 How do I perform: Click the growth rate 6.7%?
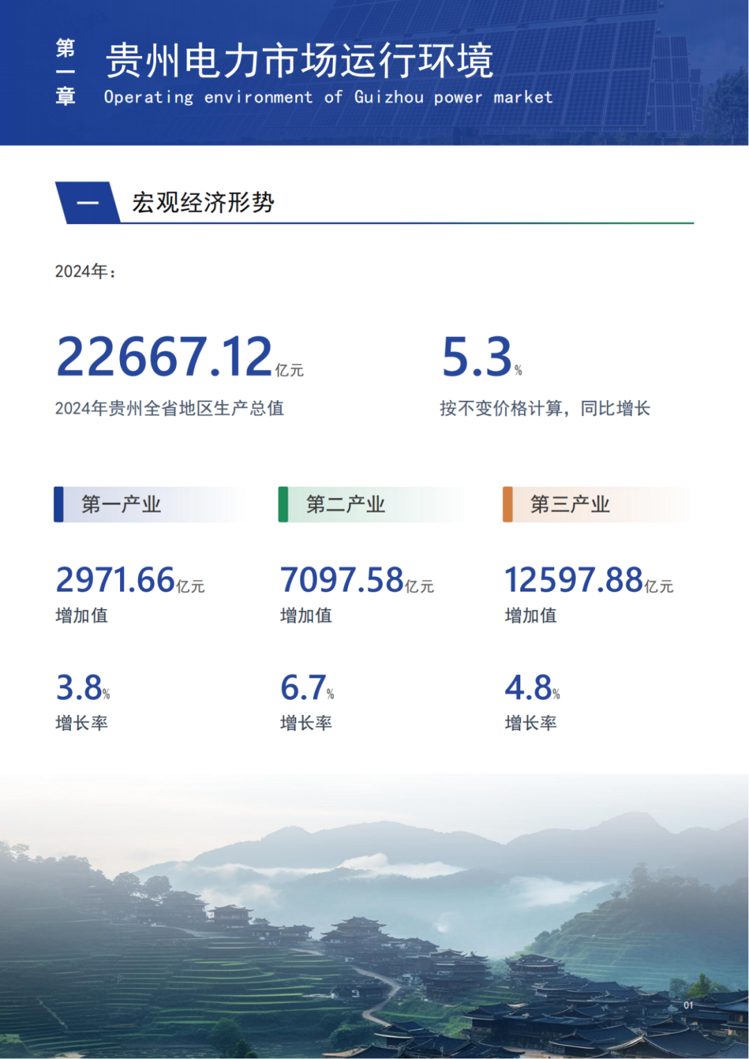click(x=307, y=688)
